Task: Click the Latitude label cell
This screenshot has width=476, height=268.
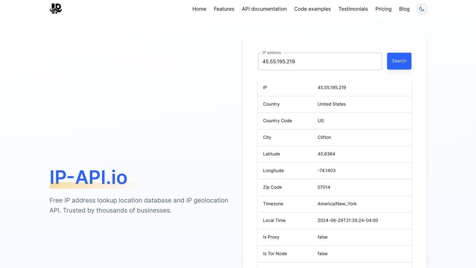Action: [x=272, y=154]
